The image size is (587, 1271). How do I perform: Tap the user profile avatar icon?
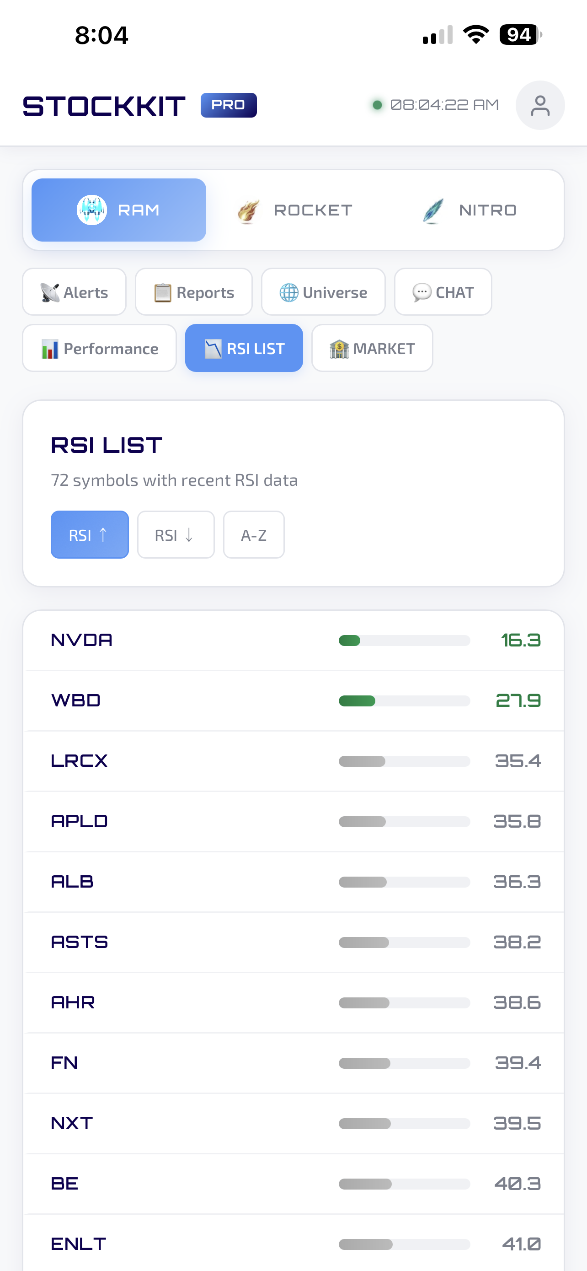[x=540, y=105]
